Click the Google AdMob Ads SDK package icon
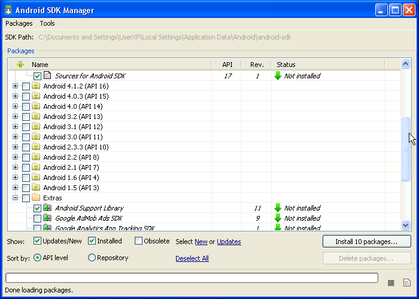419x299 pixels. click(x=47, y=218)
